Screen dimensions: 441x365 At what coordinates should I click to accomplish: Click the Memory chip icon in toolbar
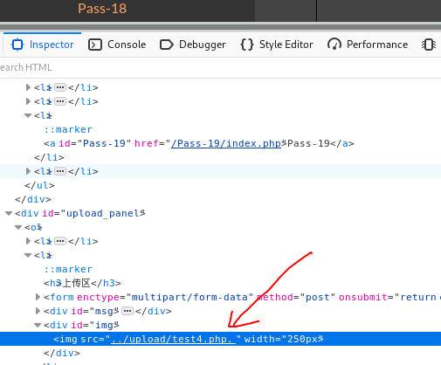coord(429,45)
